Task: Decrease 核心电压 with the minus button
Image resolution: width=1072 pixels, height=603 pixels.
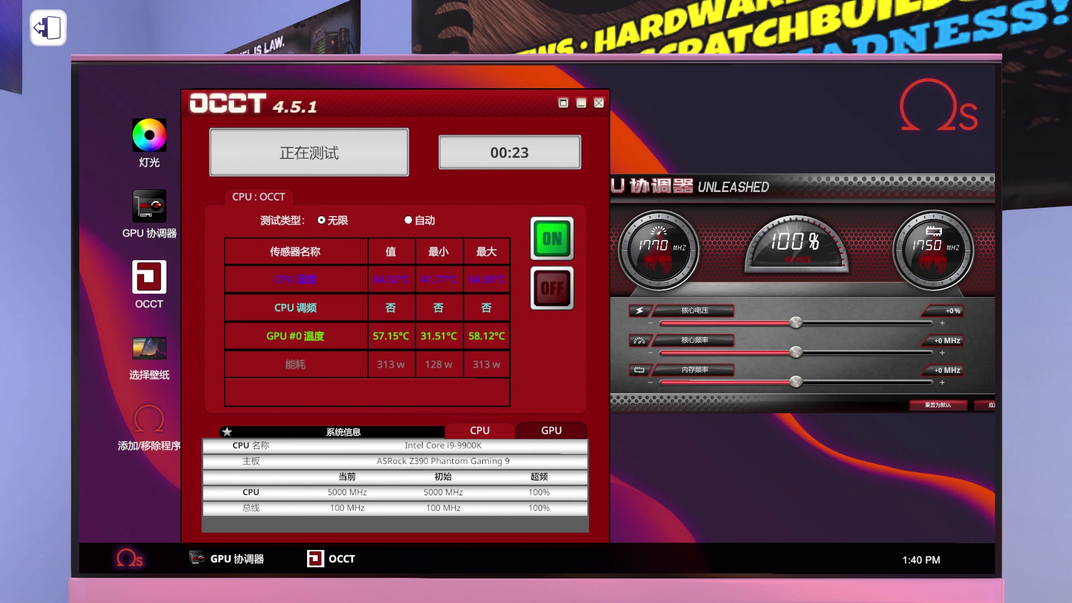Action: [x=650, y=323]
